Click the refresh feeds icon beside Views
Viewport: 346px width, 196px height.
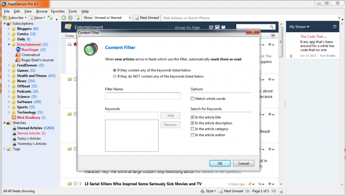(x=50, y=17)
